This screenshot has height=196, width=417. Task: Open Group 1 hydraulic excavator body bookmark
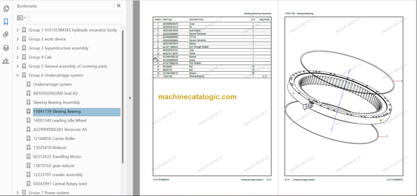[73, 30]
